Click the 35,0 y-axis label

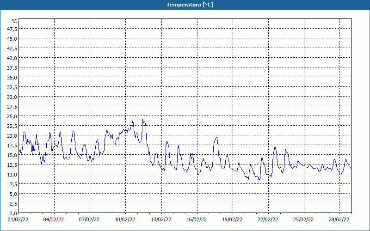point(12,78)
